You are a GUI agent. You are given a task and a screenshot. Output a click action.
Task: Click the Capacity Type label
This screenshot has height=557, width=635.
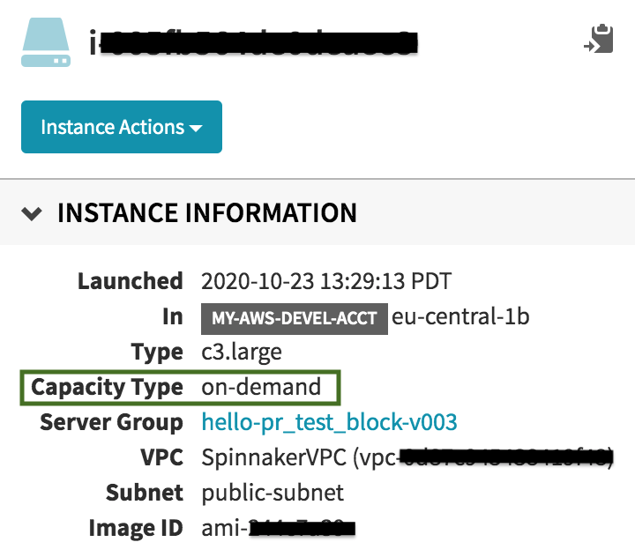click(107, 388)
